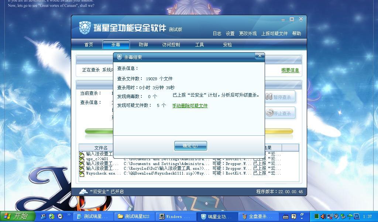Click the shield icon in 杀毒结束 dialog title
378x222 pixels.
click(x=119, y=57)
